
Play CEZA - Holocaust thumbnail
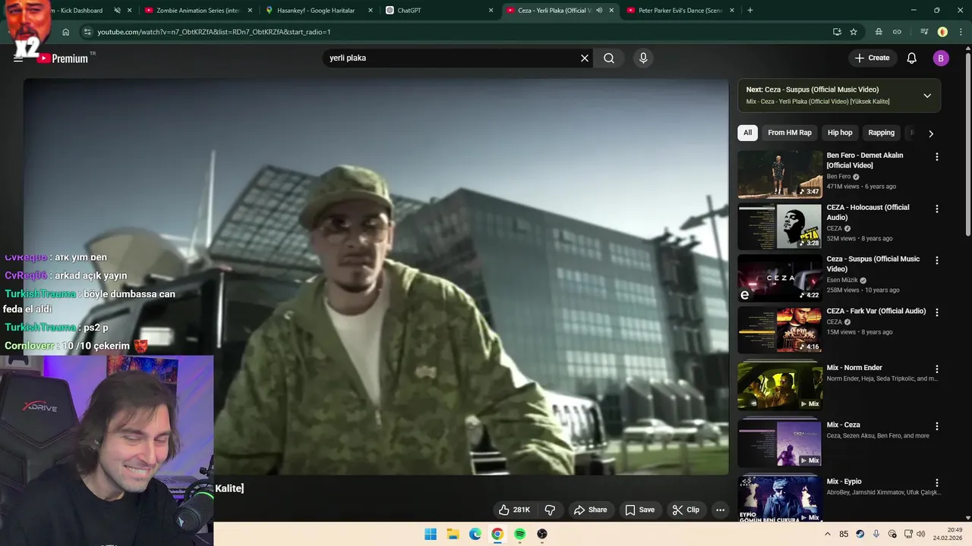[x=780, y=226]
